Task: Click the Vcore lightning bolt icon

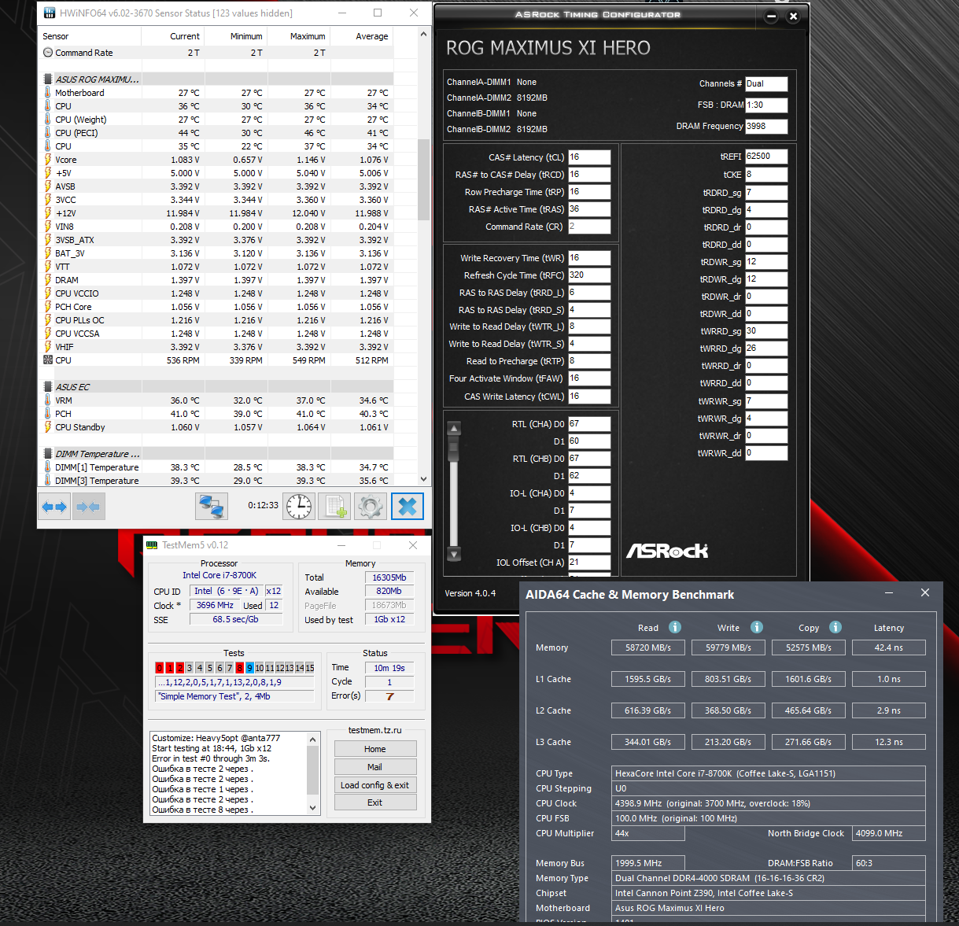Action: (48, 160)
